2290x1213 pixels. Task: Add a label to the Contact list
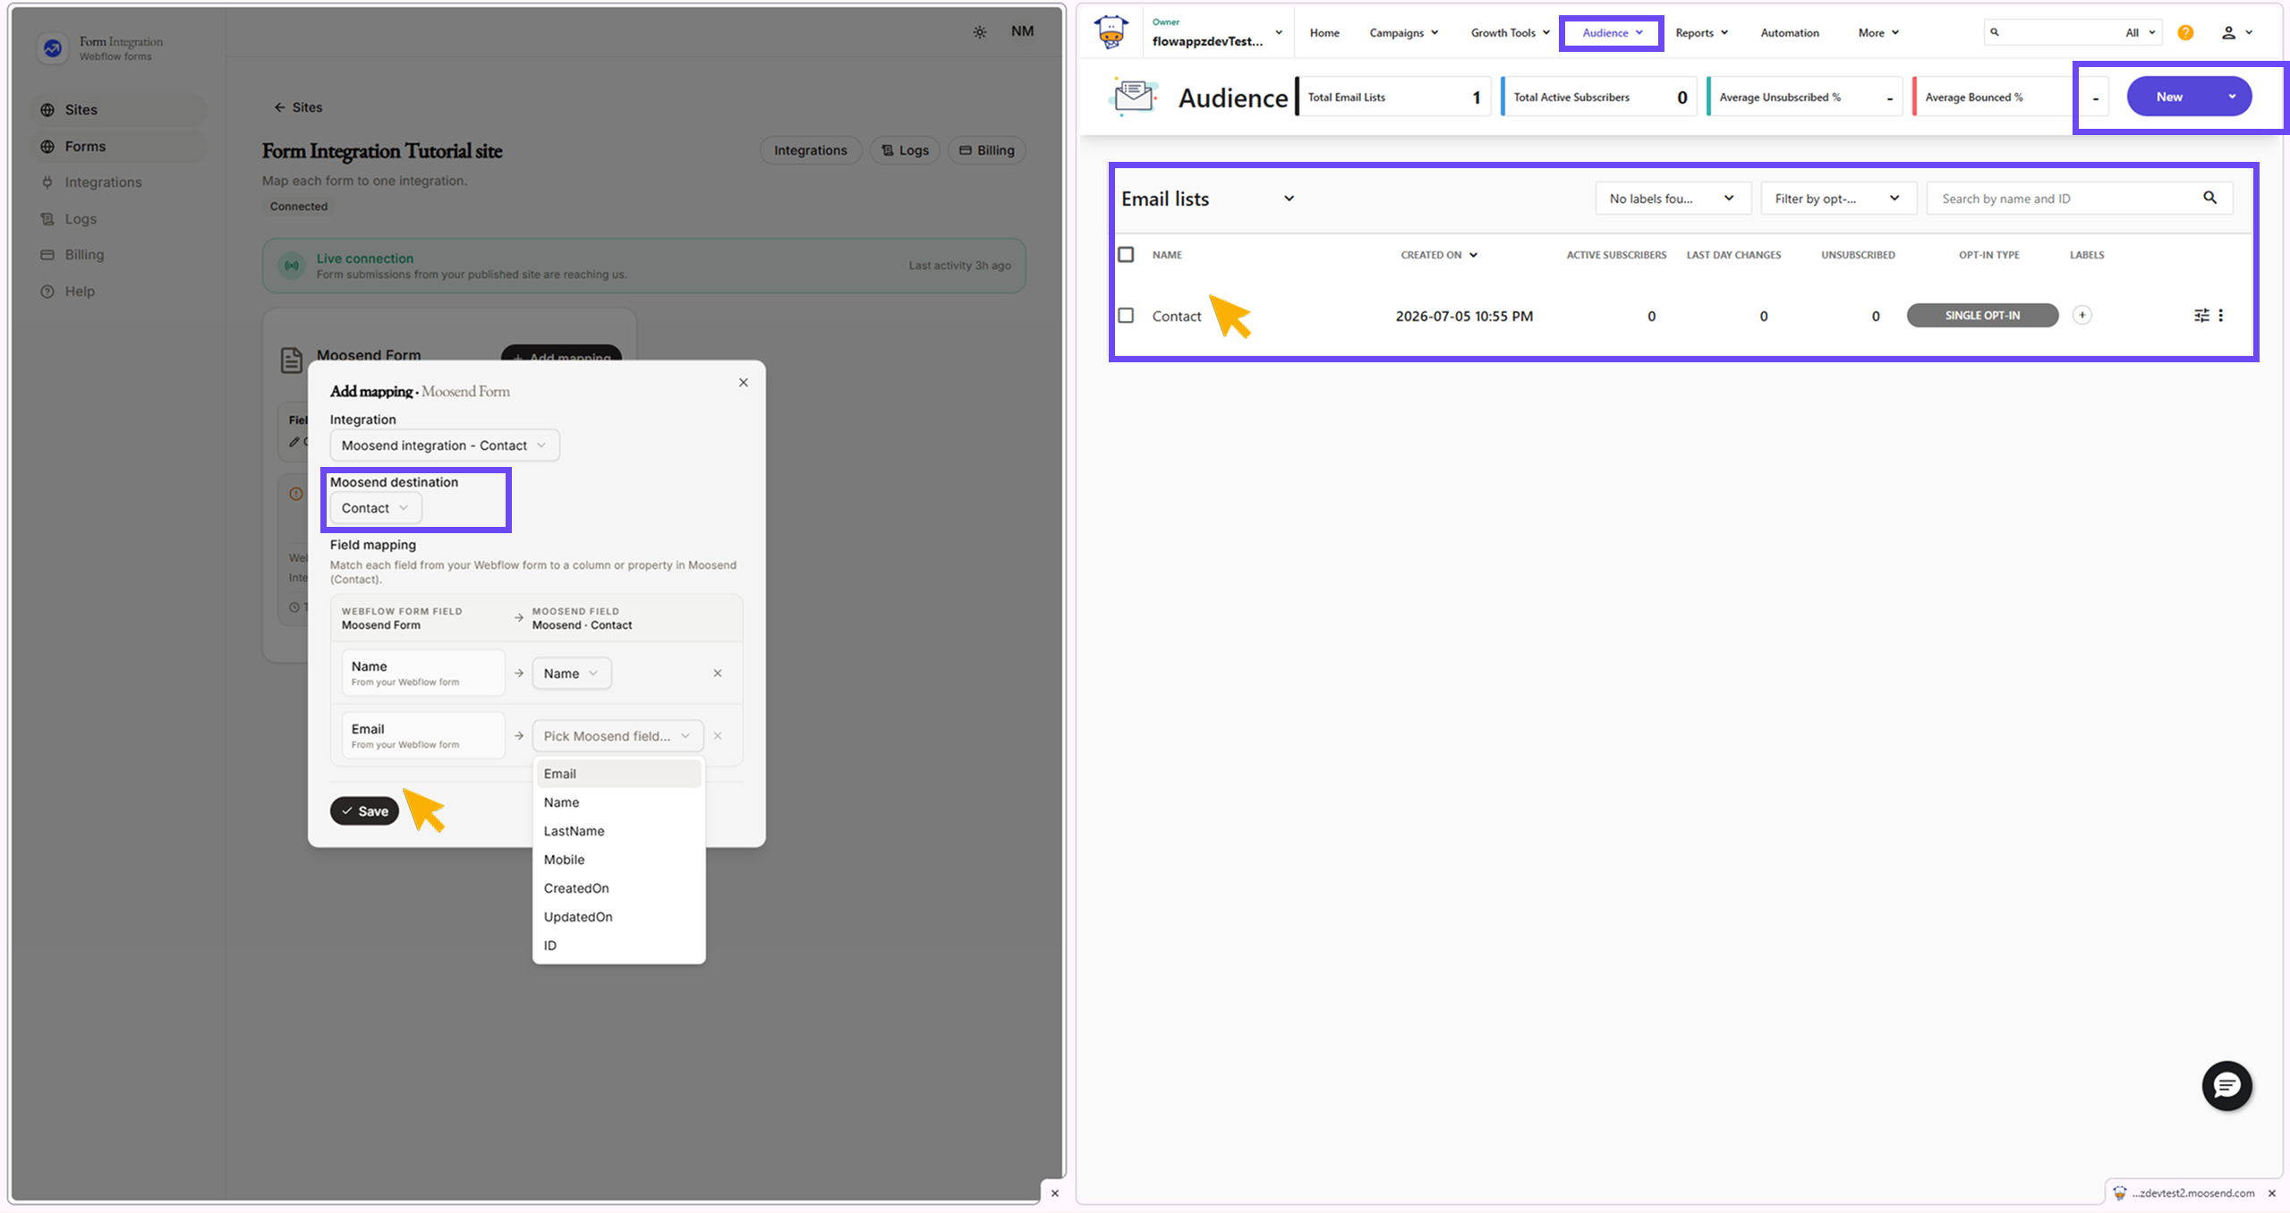(2081, 315)
